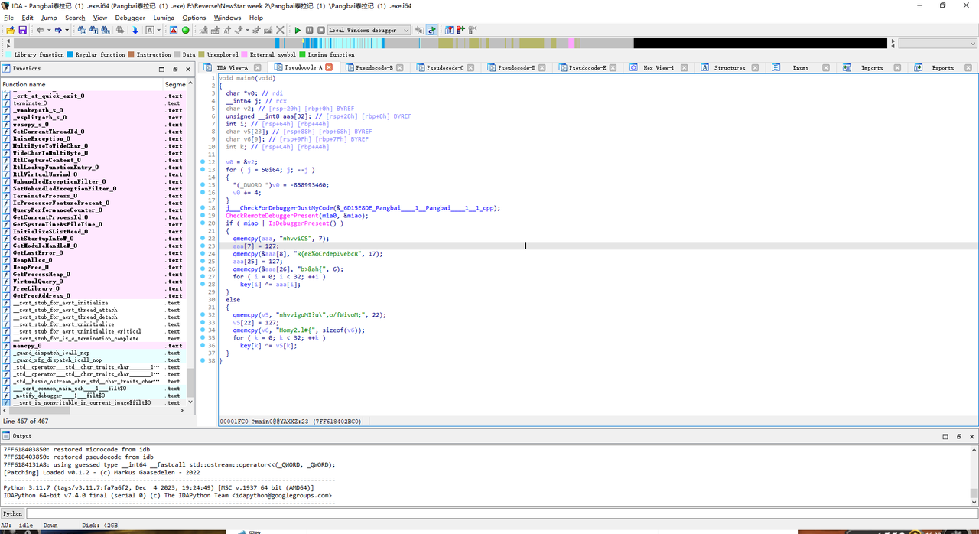Jump back with the left arrow icon

pos(40,30)
